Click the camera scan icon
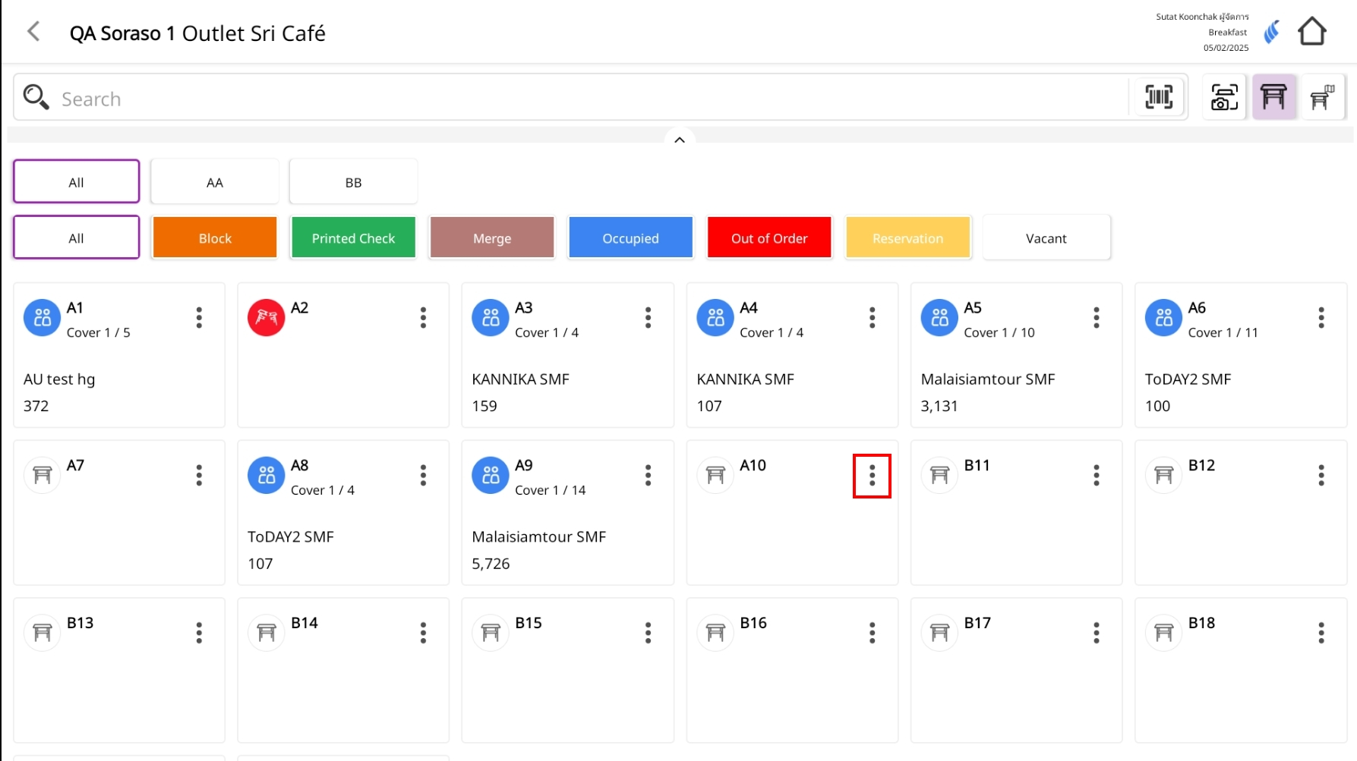 coord(1223,97)
